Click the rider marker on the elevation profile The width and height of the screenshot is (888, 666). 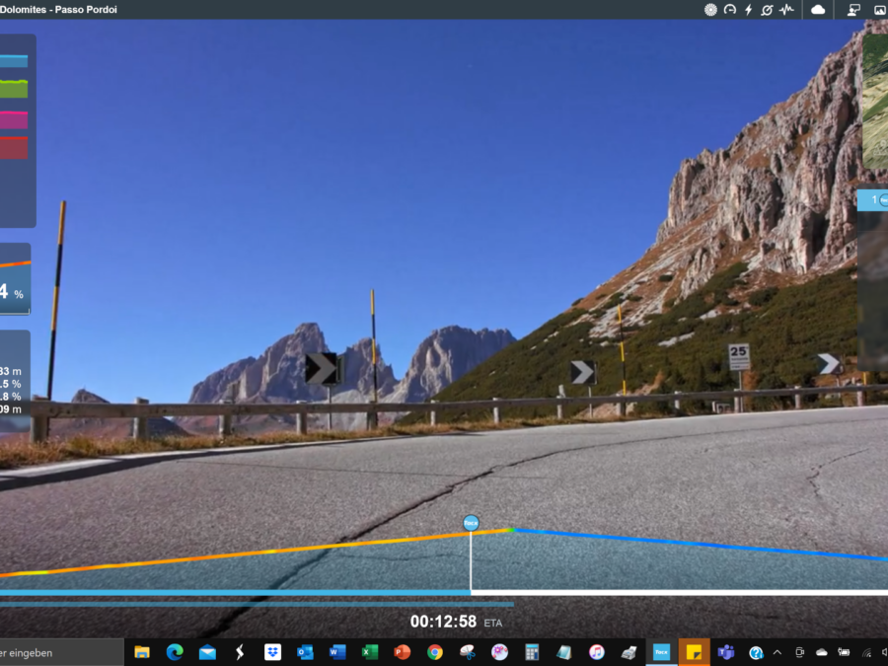tap(471, 522)
